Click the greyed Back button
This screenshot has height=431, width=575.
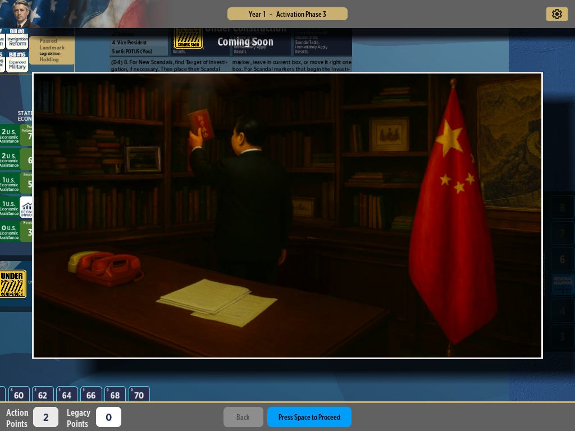(x=243, y=417)
